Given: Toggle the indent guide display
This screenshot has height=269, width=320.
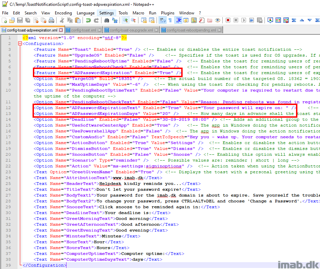Looking at the screenshot, I should [179, 20].
